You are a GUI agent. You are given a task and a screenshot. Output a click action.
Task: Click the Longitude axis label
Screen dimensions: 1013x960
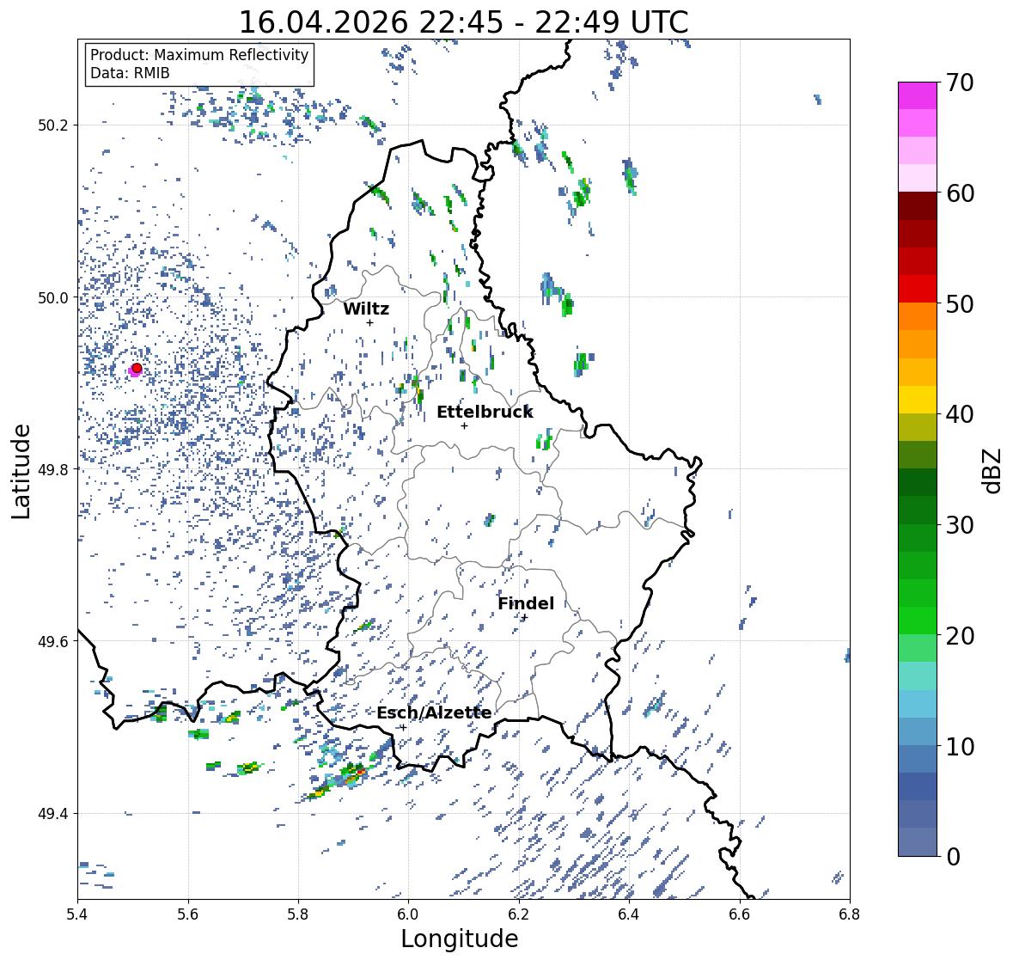(x=460, y=939)
